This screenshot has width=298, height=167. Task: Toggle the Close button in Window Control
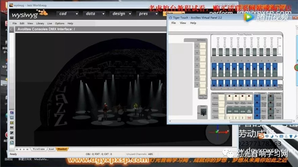249,97
